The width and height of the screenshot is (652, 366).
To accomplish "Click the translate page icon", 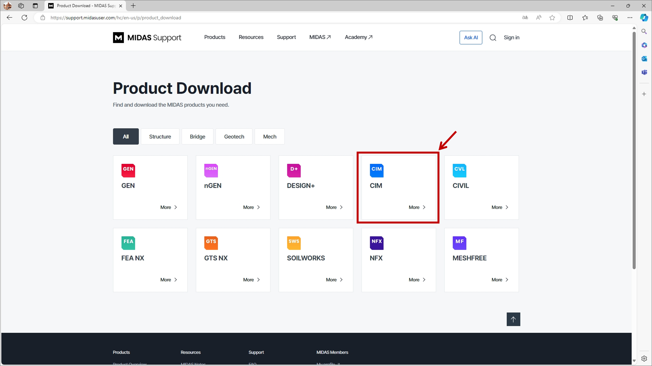I will (x=525, y=18).
